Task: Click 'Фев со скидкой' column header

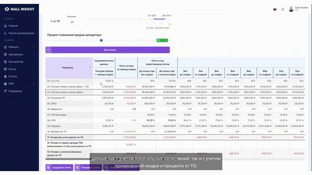Action: pyautogui.click(x=233, y=73)
